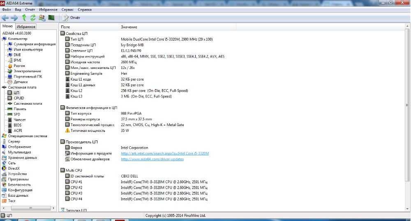
Task: Click the sidebar horizontal scrollbar thumb
Action: (31, 208)
